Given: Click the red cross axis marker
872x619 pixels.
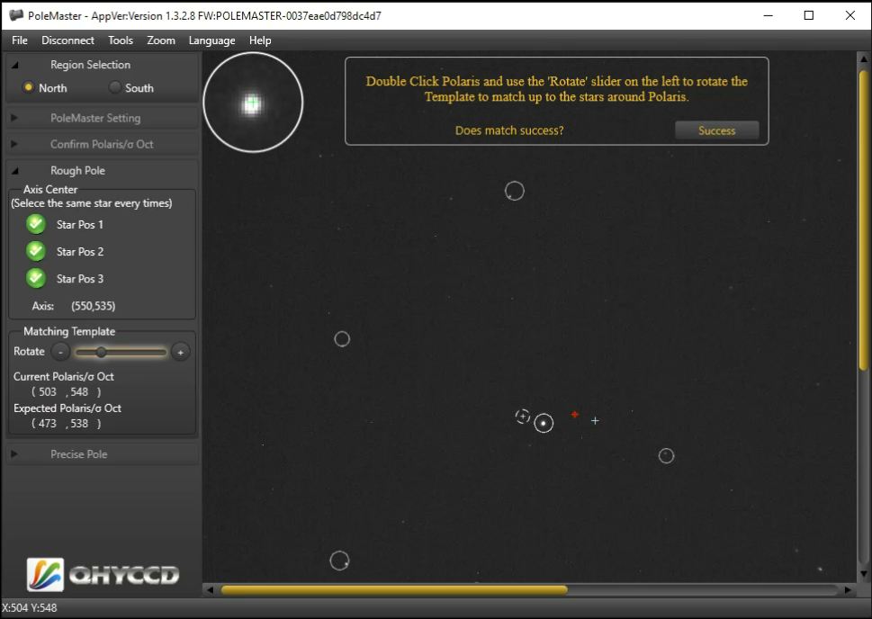Looking at the screenshot, I should tap(575, 415).
